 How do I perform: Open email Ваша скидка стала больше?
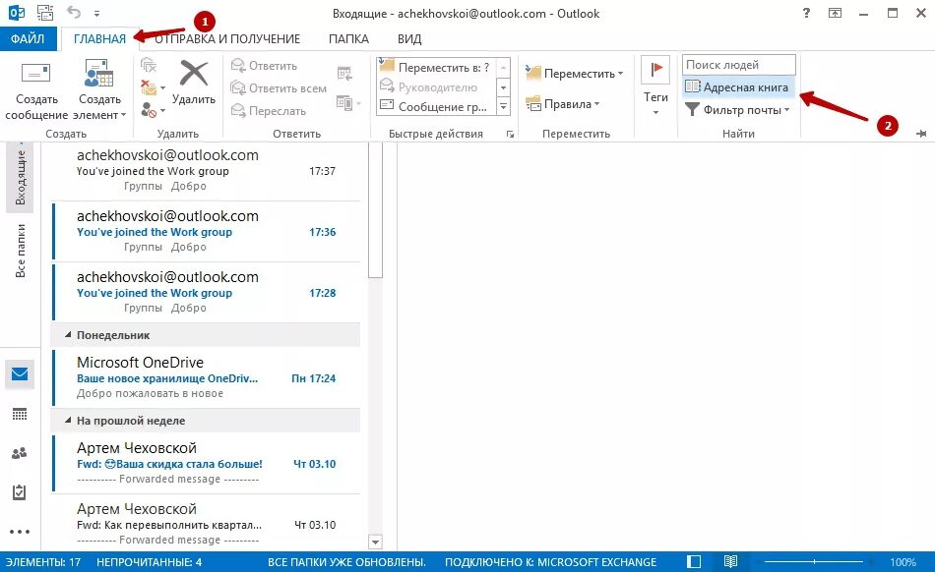click(207, 463)
